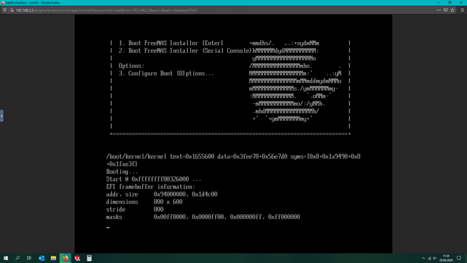Screen dimensions: 467x263
Task: Open the volume control tray icon
Action: pos(435,258)
